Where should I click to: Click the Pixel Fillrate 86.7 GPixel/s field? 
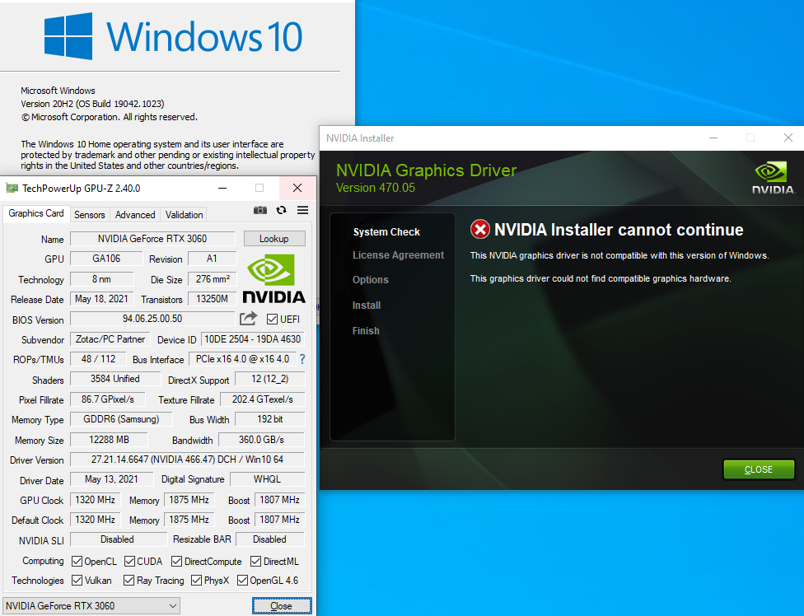coord(108,399)
